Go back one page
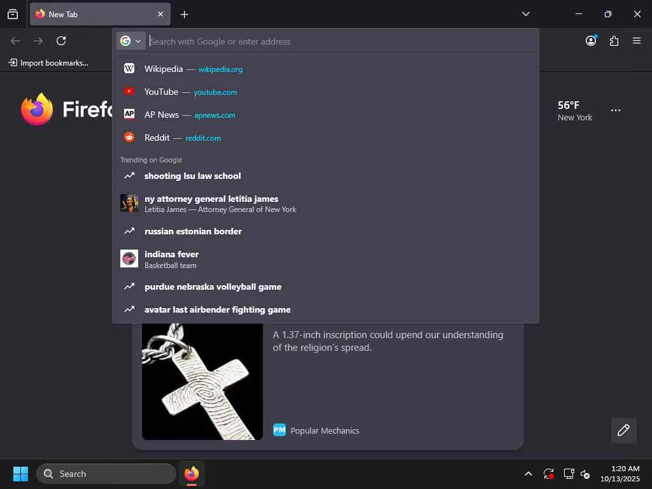The height and width of the screenshot is (489, 652). 15,41
